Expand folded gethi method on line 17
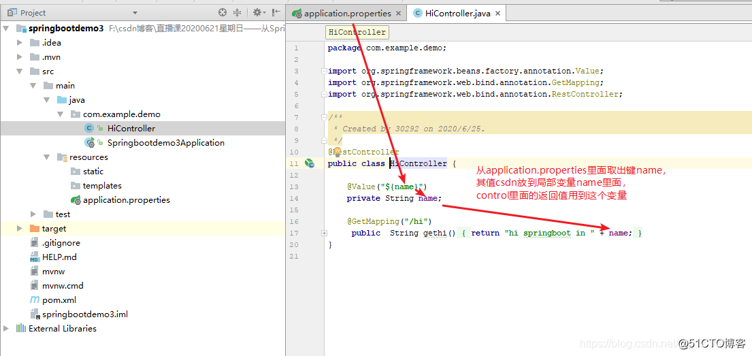This screenshot has width=752, height=356. (325, 233)
